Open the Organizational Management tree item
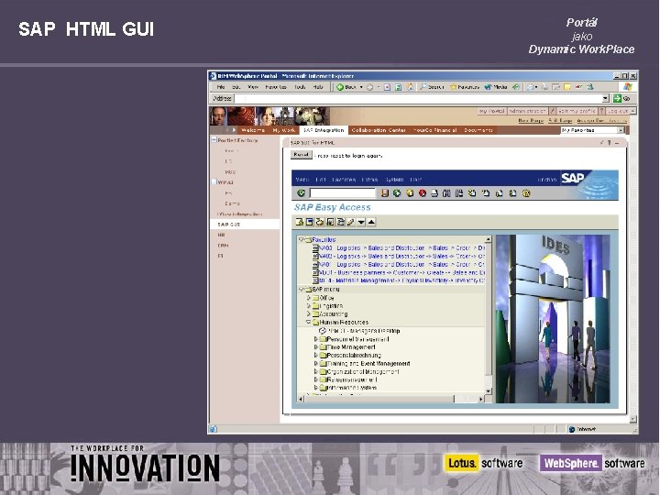The width and height of the screenshot is (660, 495). coord(362,372)
